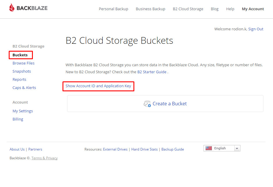Open External Drives resource link

115,149
